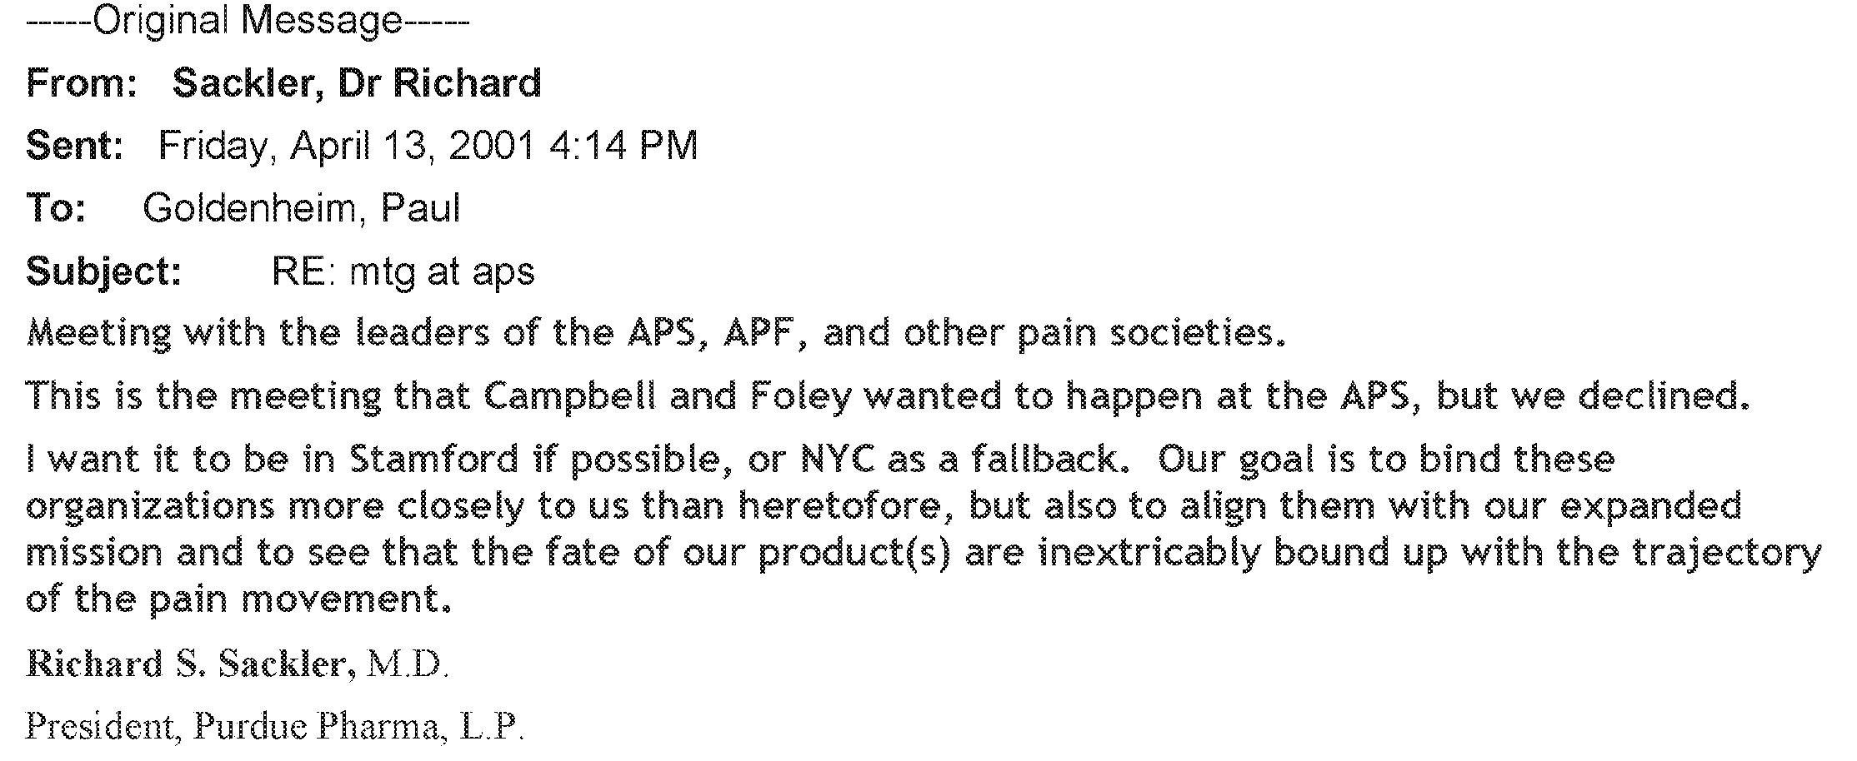Click the phrase "but we declined."
The image size is (1857, 761).
[1592, 396]
